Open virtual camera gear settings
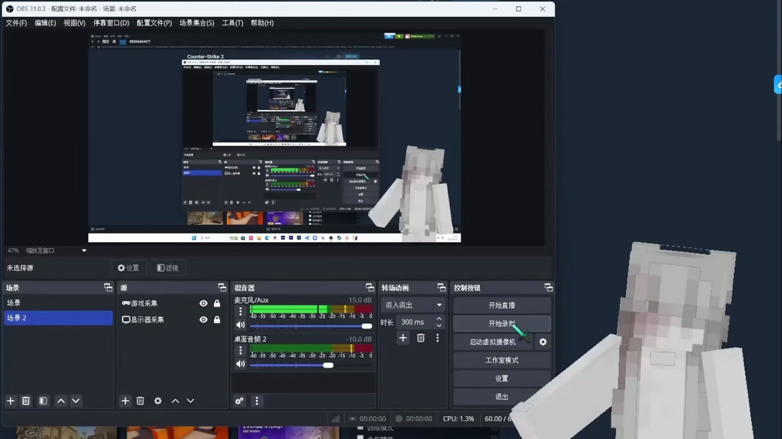 [543, 342]
